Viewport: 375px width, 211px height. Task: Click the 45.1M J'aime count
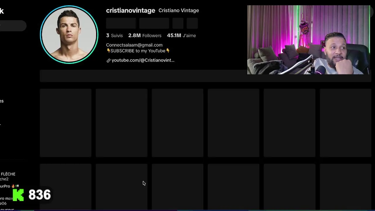pyautogui.click(x=181, y=35)
